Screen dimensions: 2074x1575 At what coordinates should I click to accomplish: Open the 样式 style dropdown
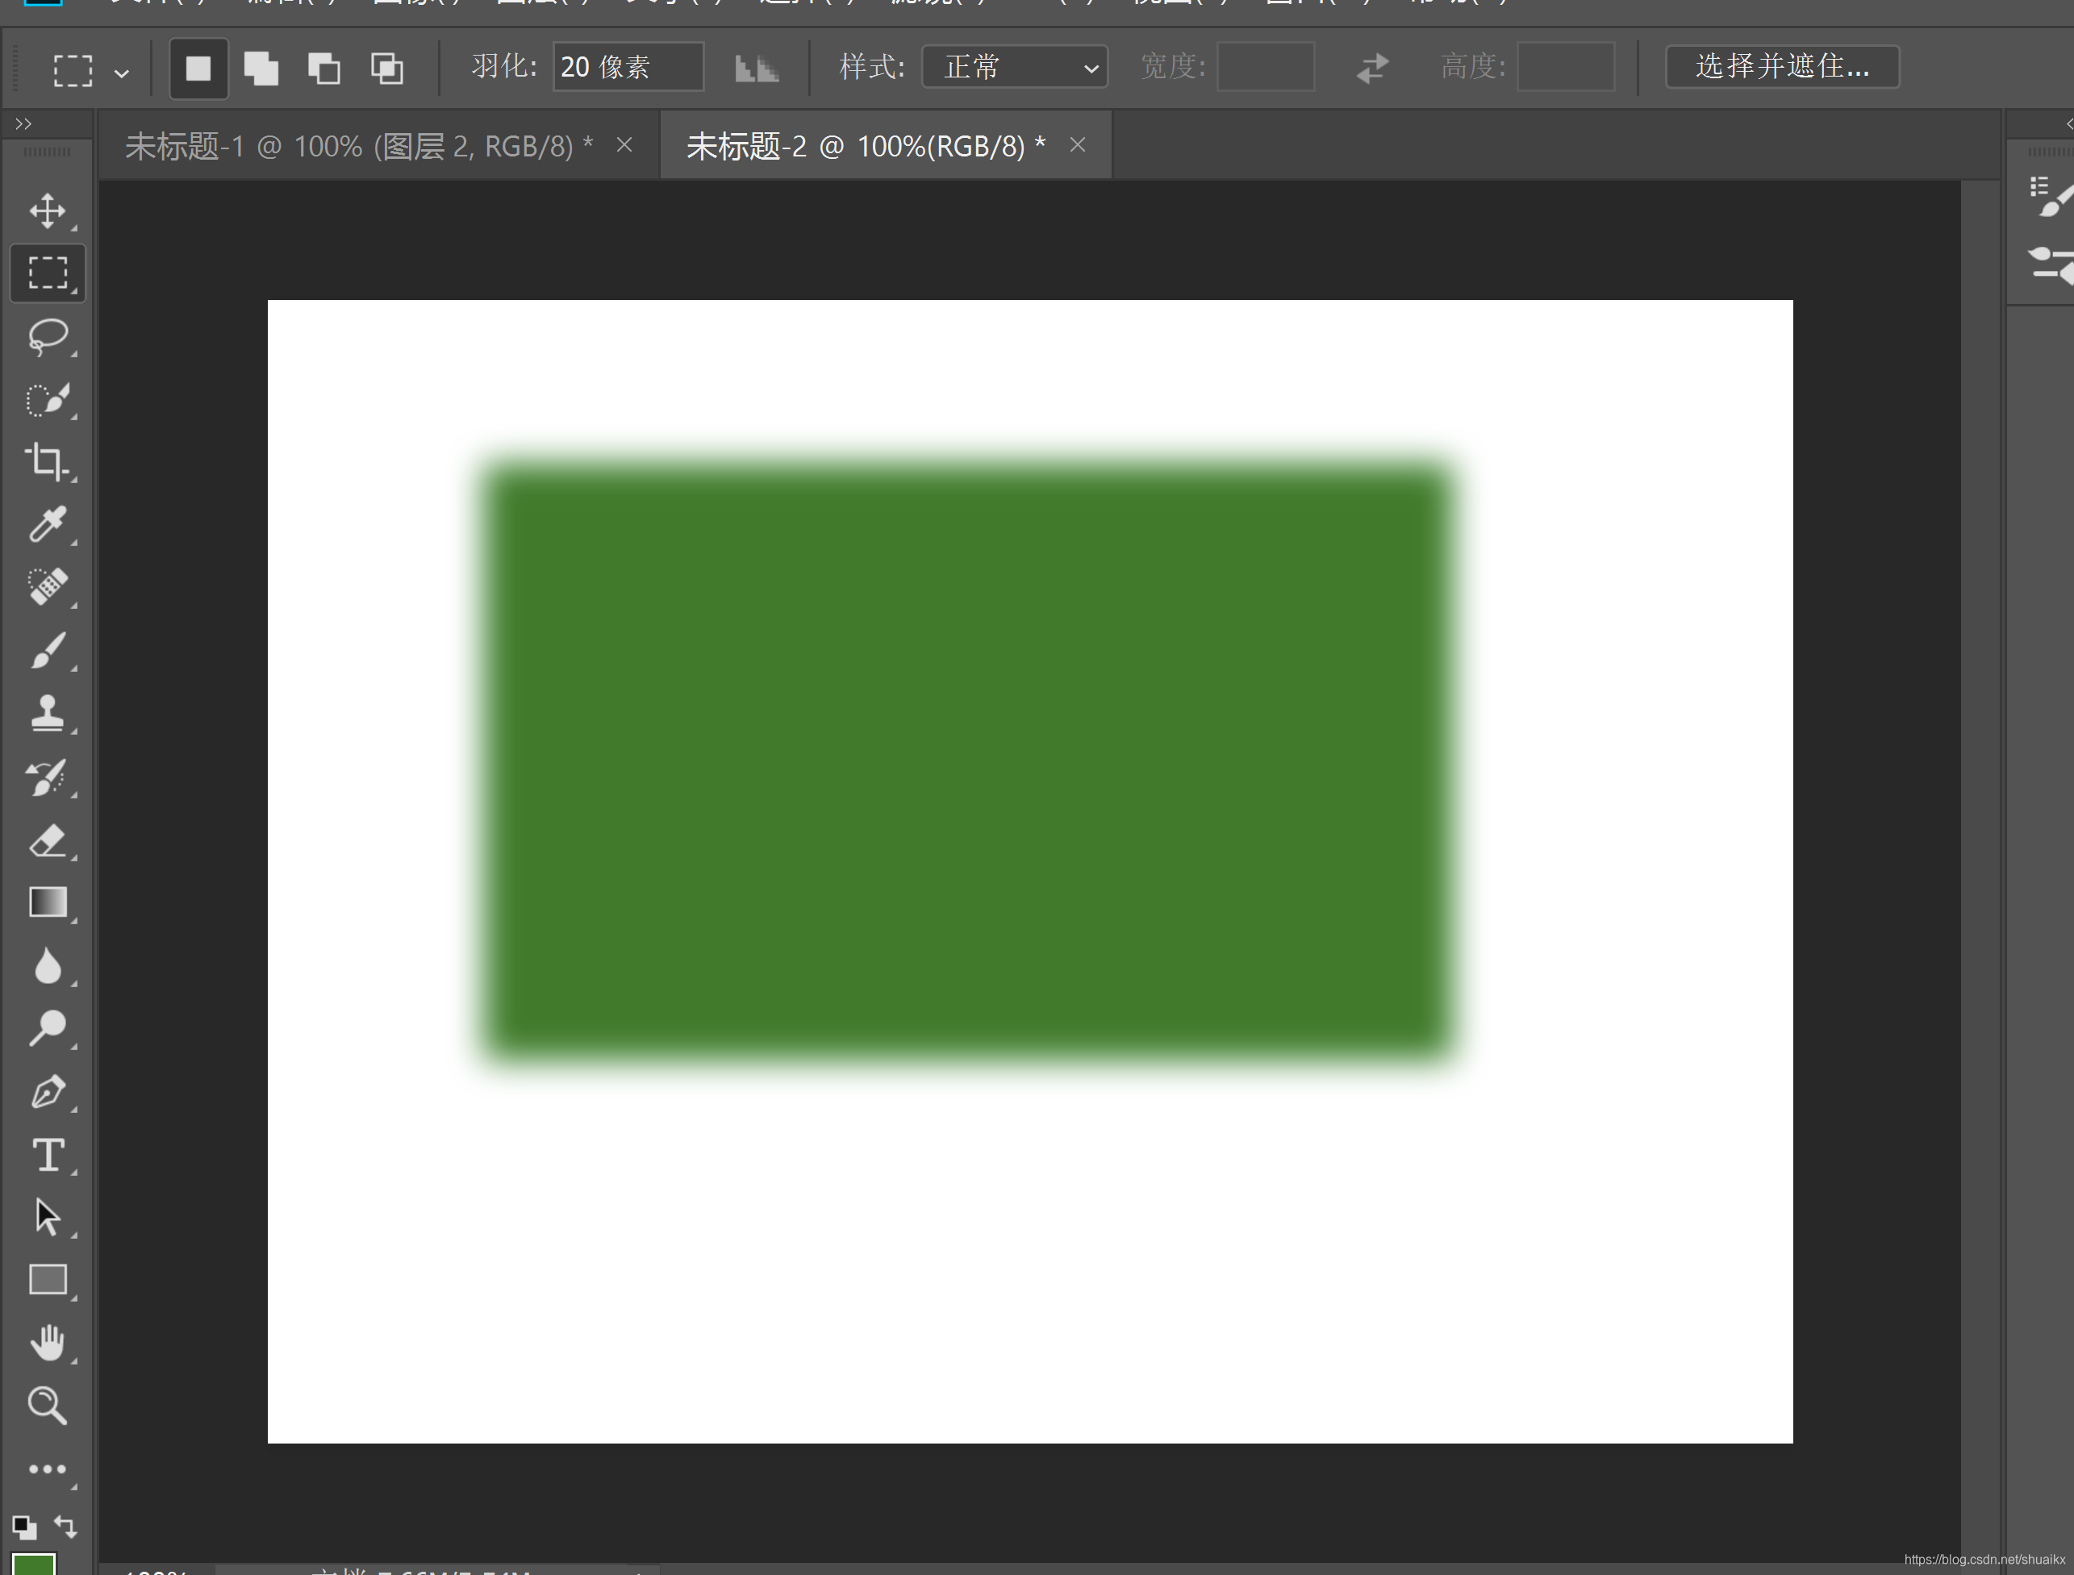[1015, 68]
